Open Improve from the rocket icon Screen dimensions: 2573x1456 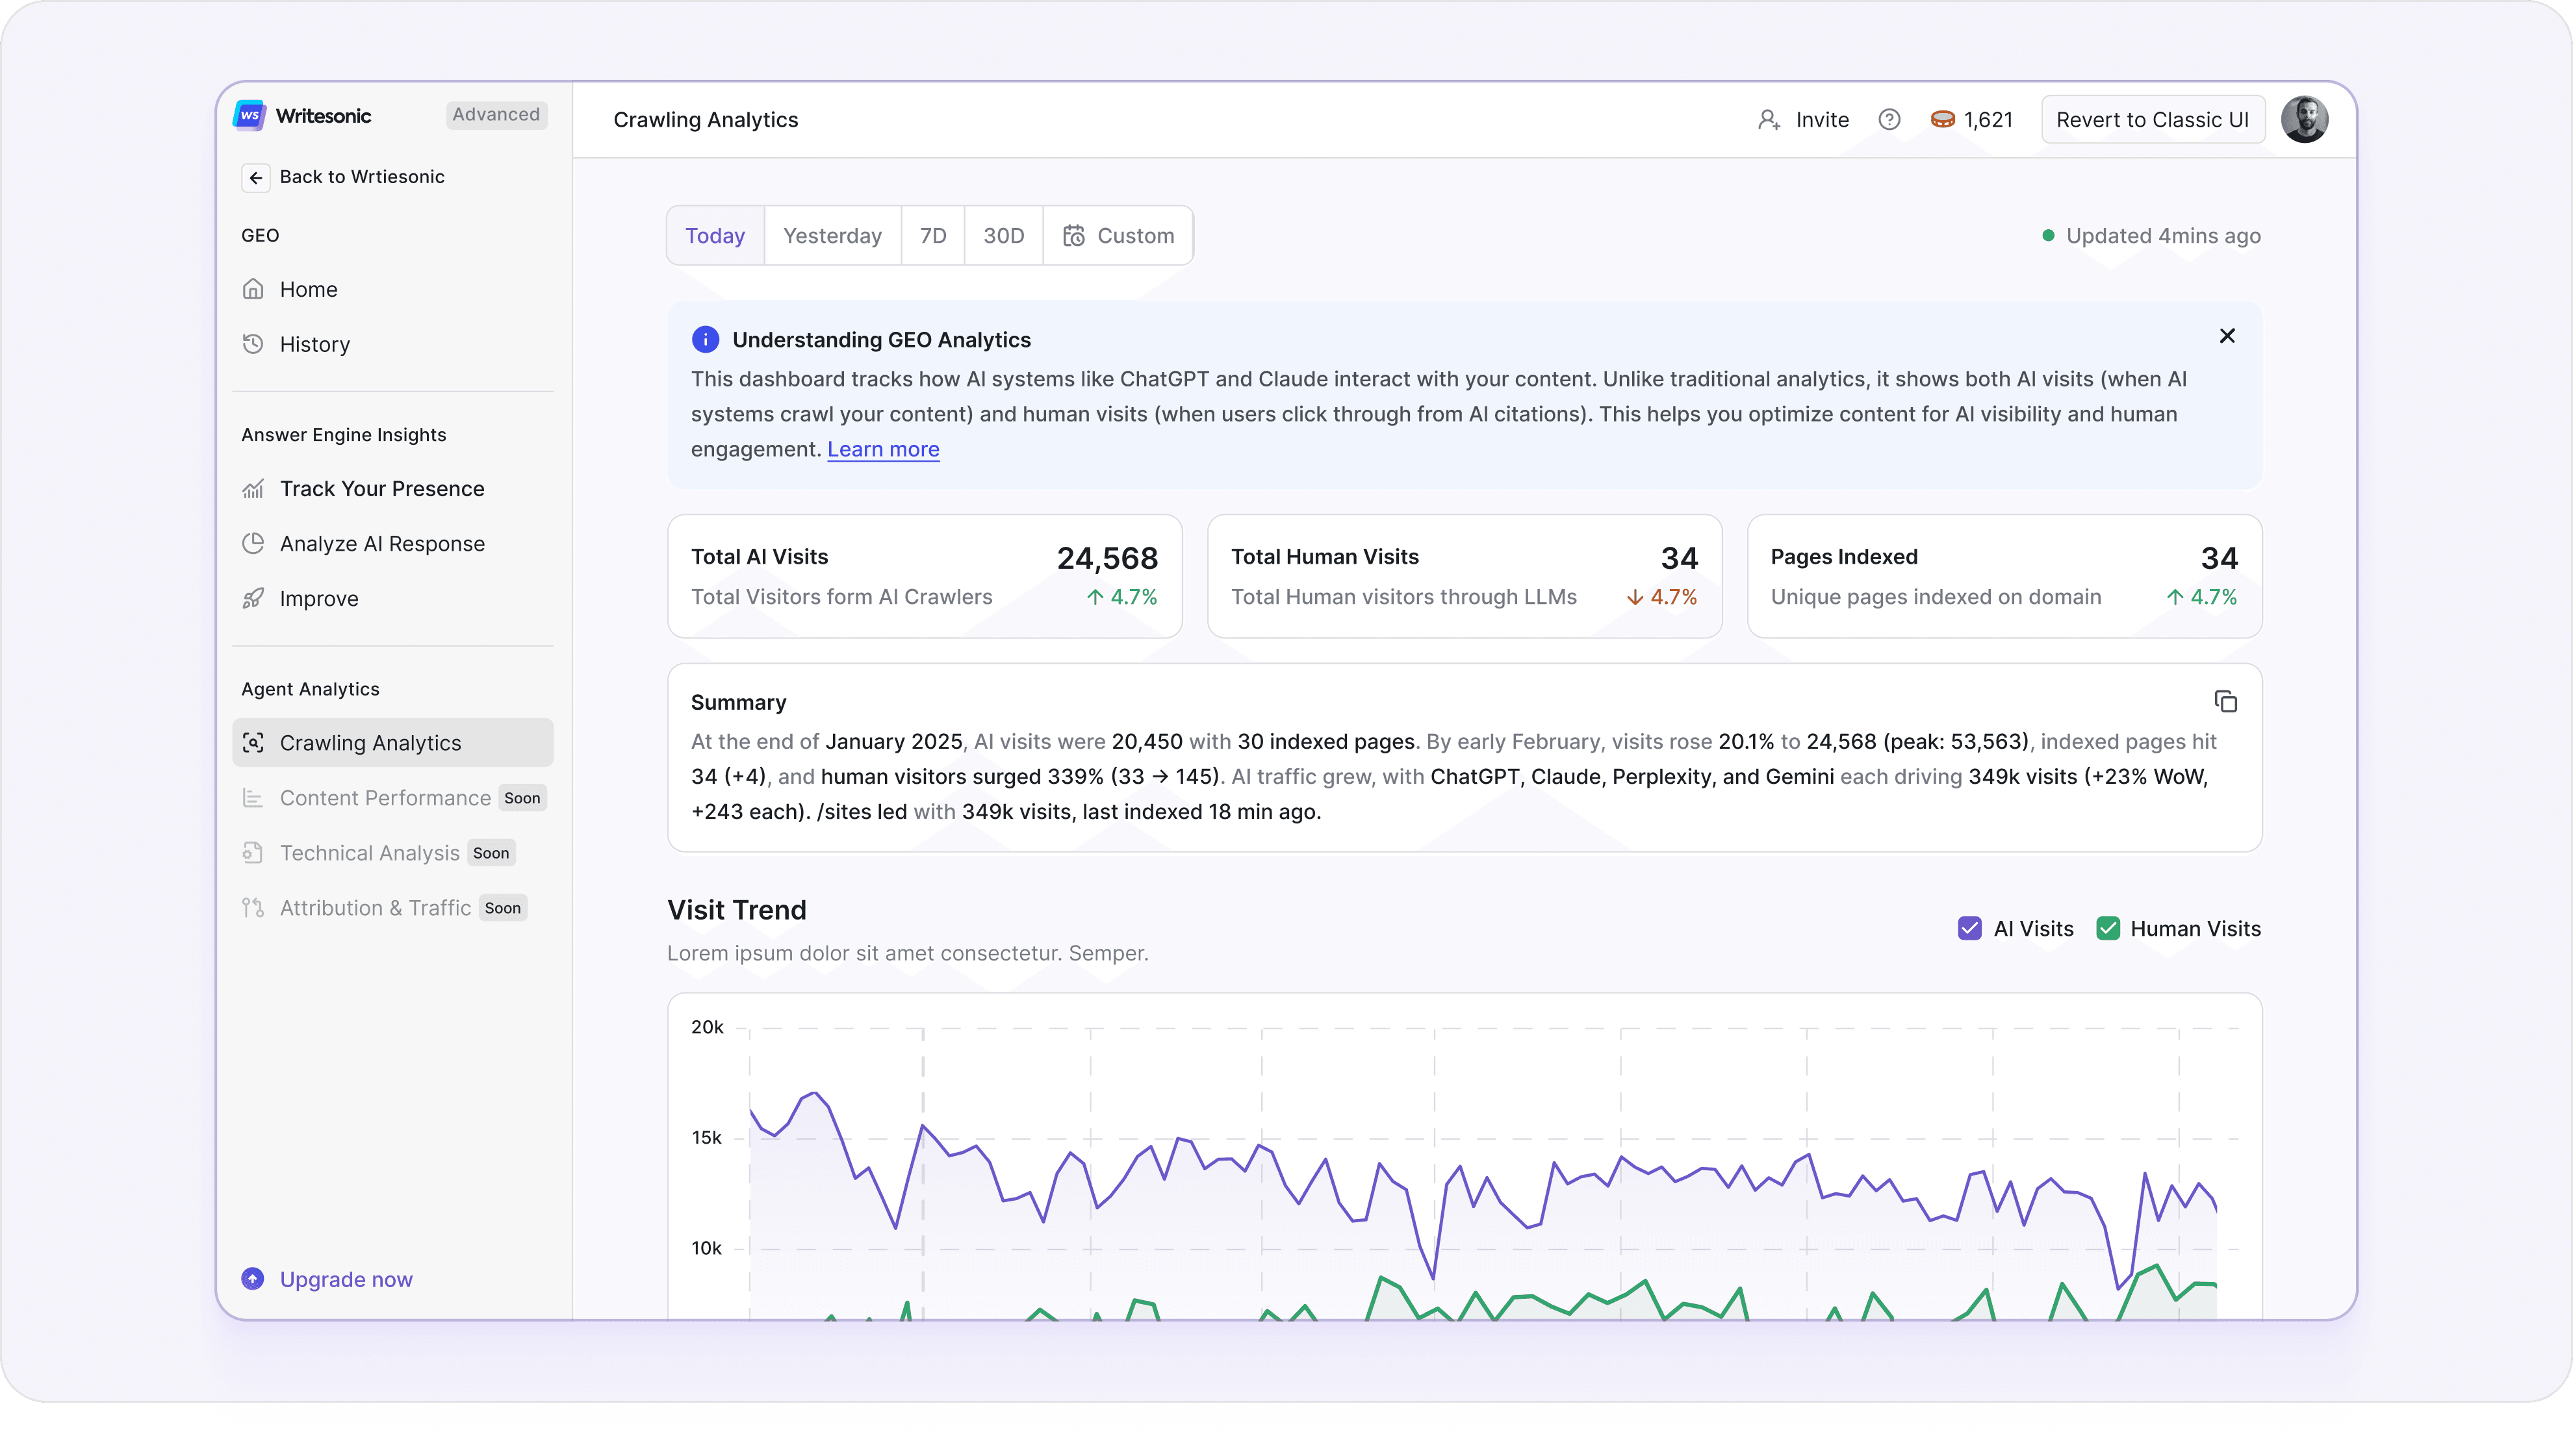[253, 598]
